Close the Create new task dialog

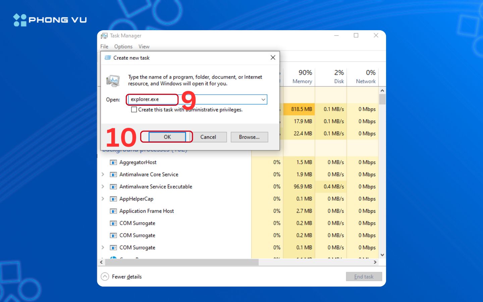(273, 58)
